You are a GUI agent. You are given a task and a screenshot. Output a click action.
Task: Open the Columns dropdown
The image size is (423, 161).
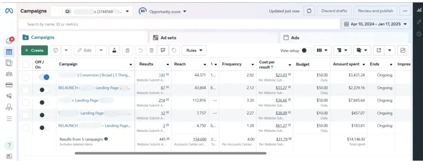click(x=322, y=50)
